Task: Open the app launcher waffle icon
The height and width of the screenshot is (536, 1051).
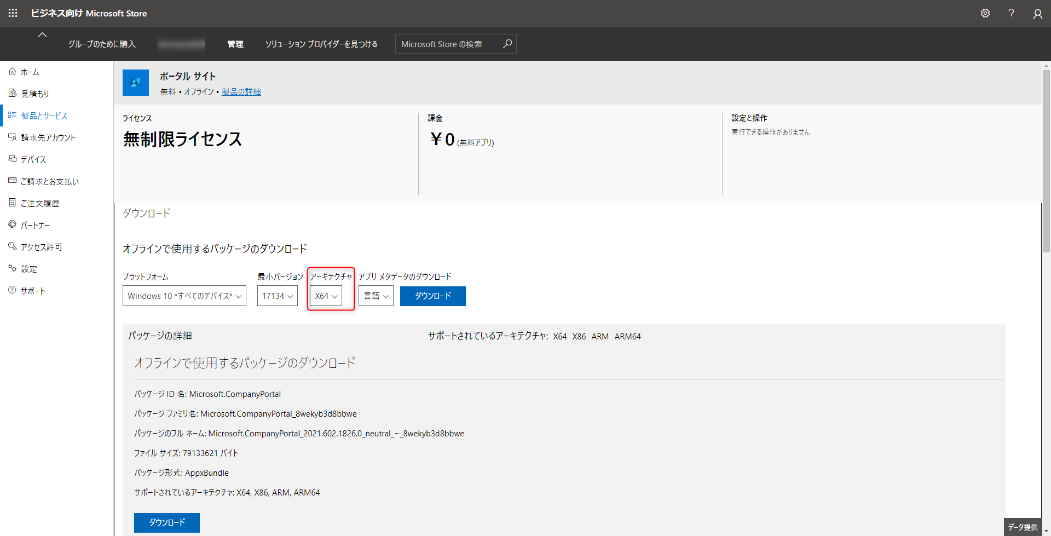Action: pyautogui.click(x=13, y=13)
